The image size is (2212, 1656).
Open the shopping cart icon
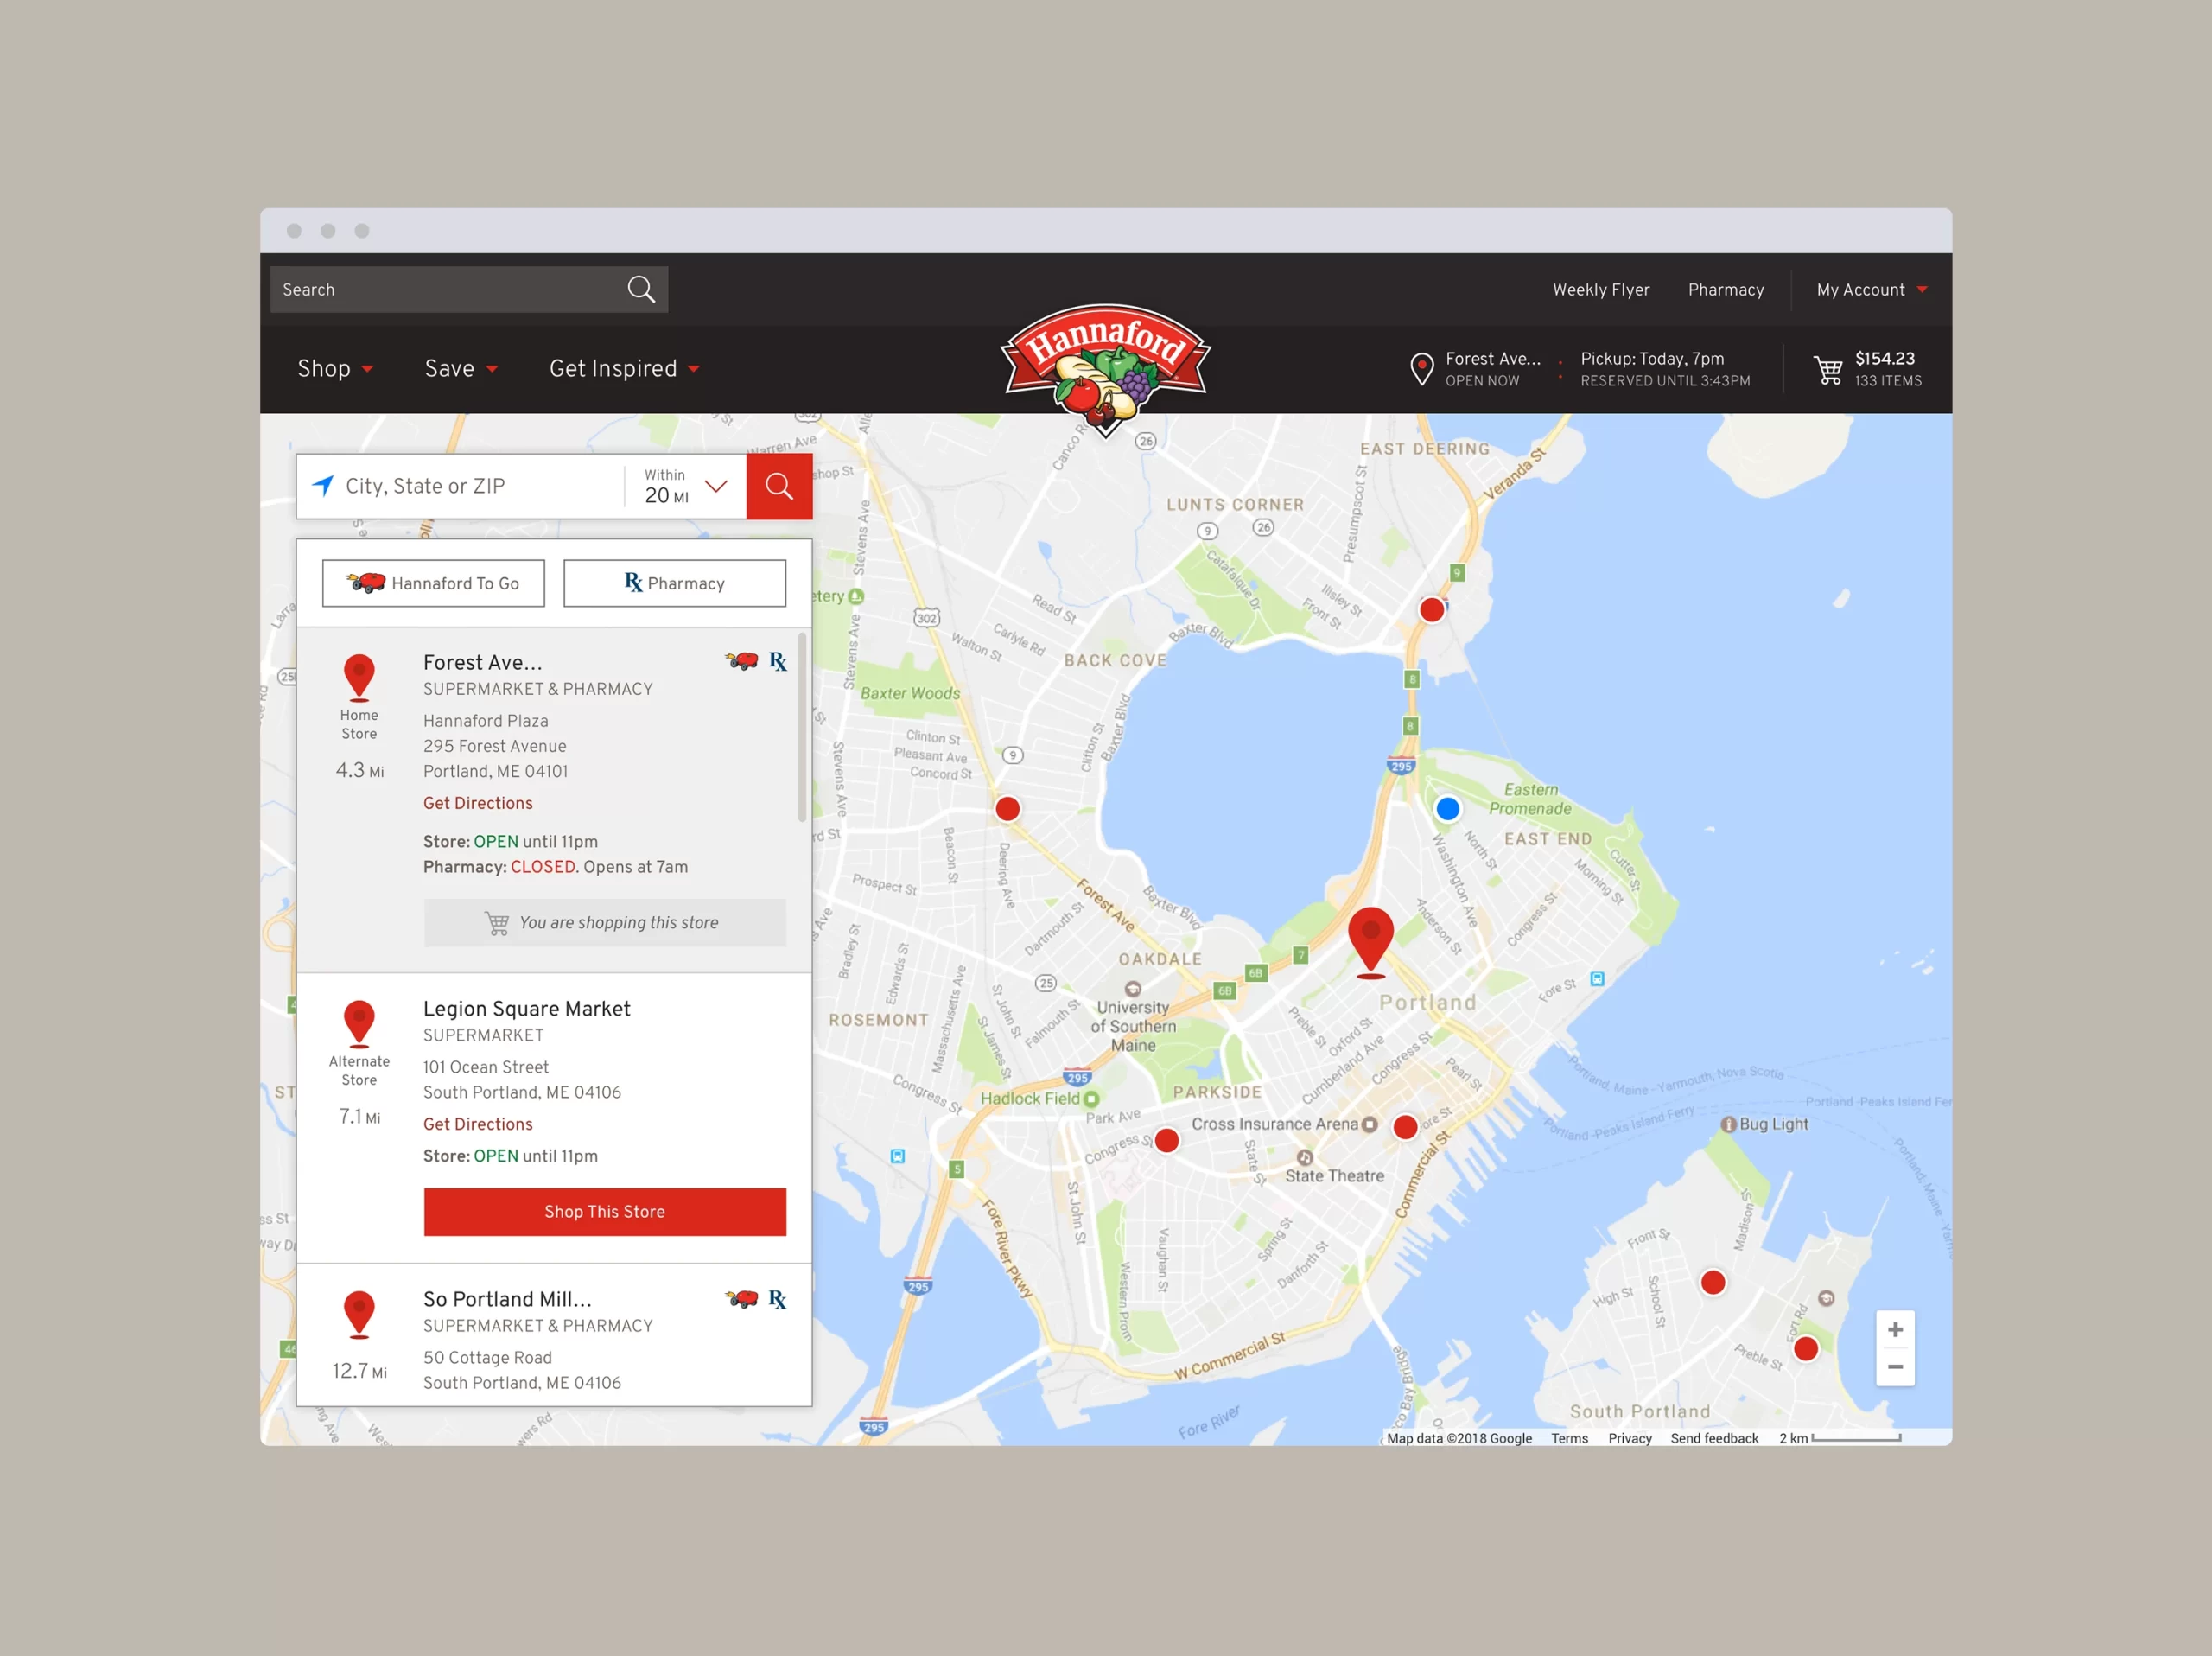(1828, 370)
